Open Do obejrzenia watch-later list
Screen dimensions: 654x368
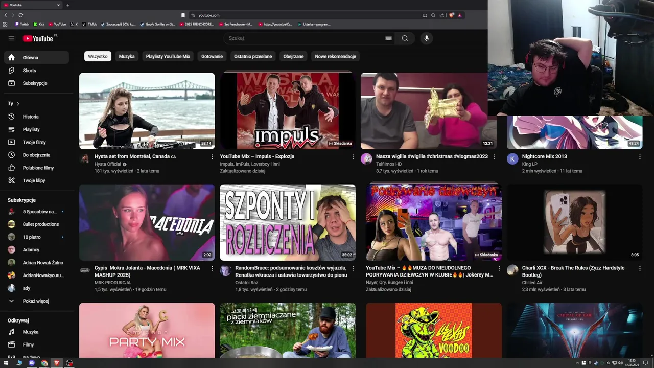coord(36,155)
